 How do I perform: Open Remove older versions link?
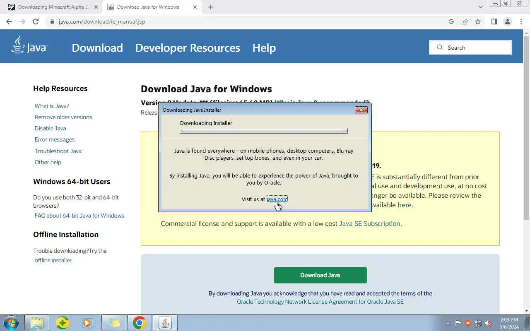[63, 117]
